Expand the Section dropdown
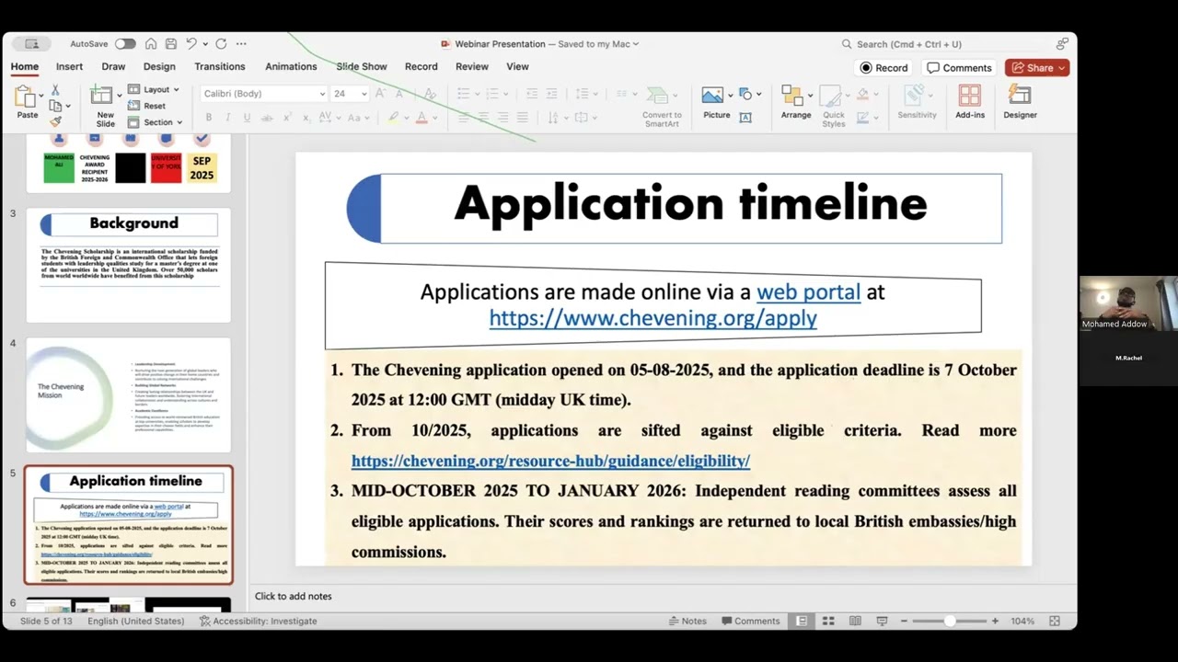1178x662 pixels. pos(155,122)
